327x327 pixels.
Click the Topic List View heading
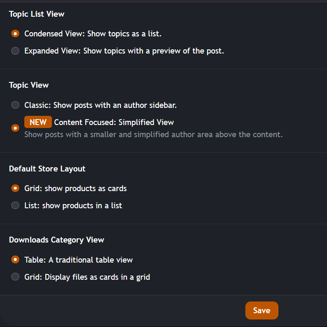(37, 14)
